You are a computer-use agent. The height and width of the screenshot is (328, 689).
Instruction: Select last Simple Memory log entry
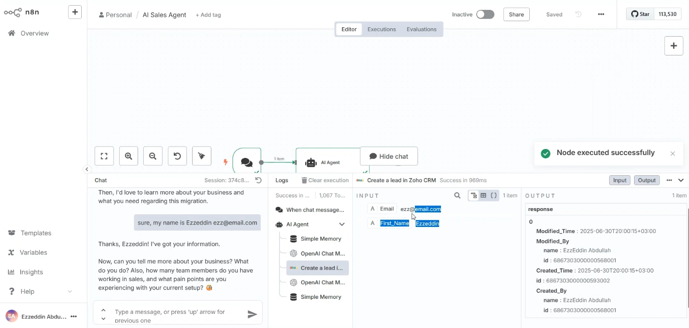[x=317, y=297]
